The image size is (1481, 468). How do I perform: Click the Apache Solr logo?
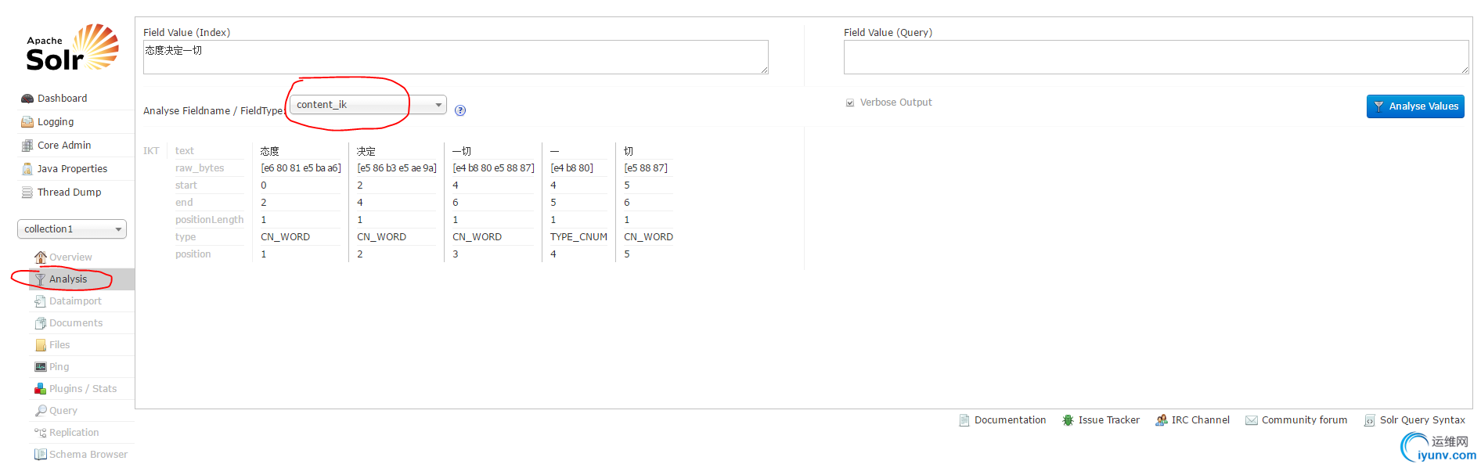(72, 49)
